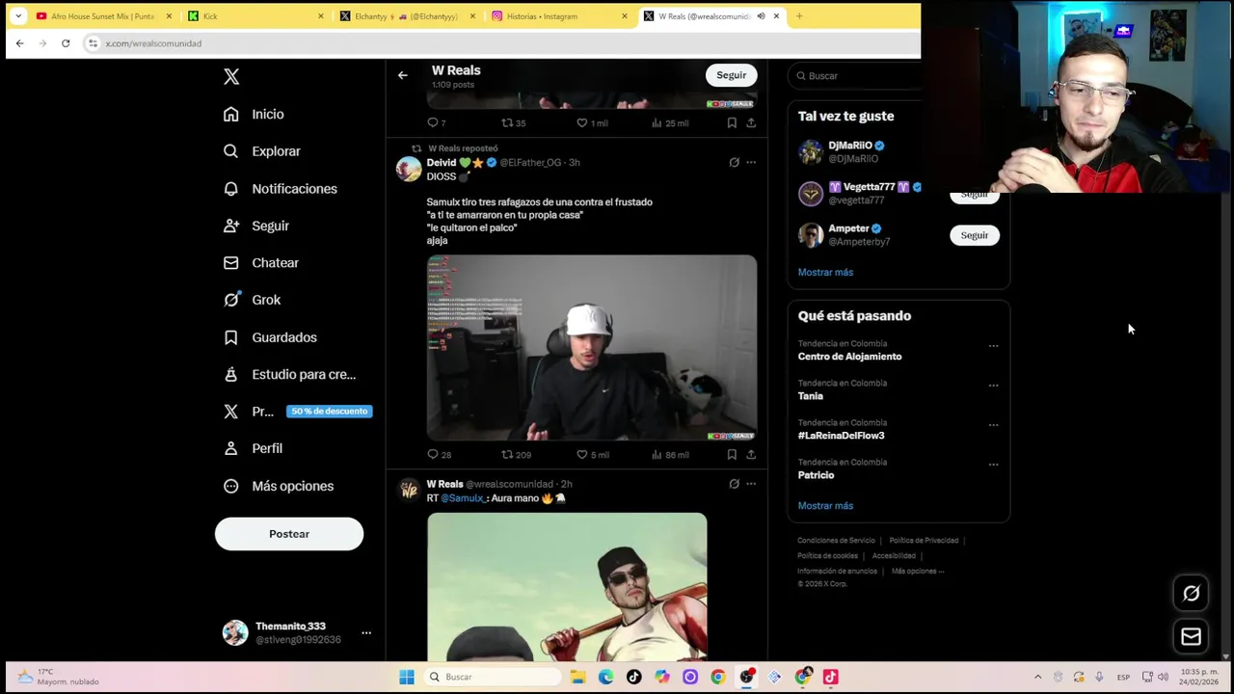Viewport: 1234px width, 694px height.
Task: Open Premium with 50% de descuento
Action: pyautogui.click(x=297, y=412)
